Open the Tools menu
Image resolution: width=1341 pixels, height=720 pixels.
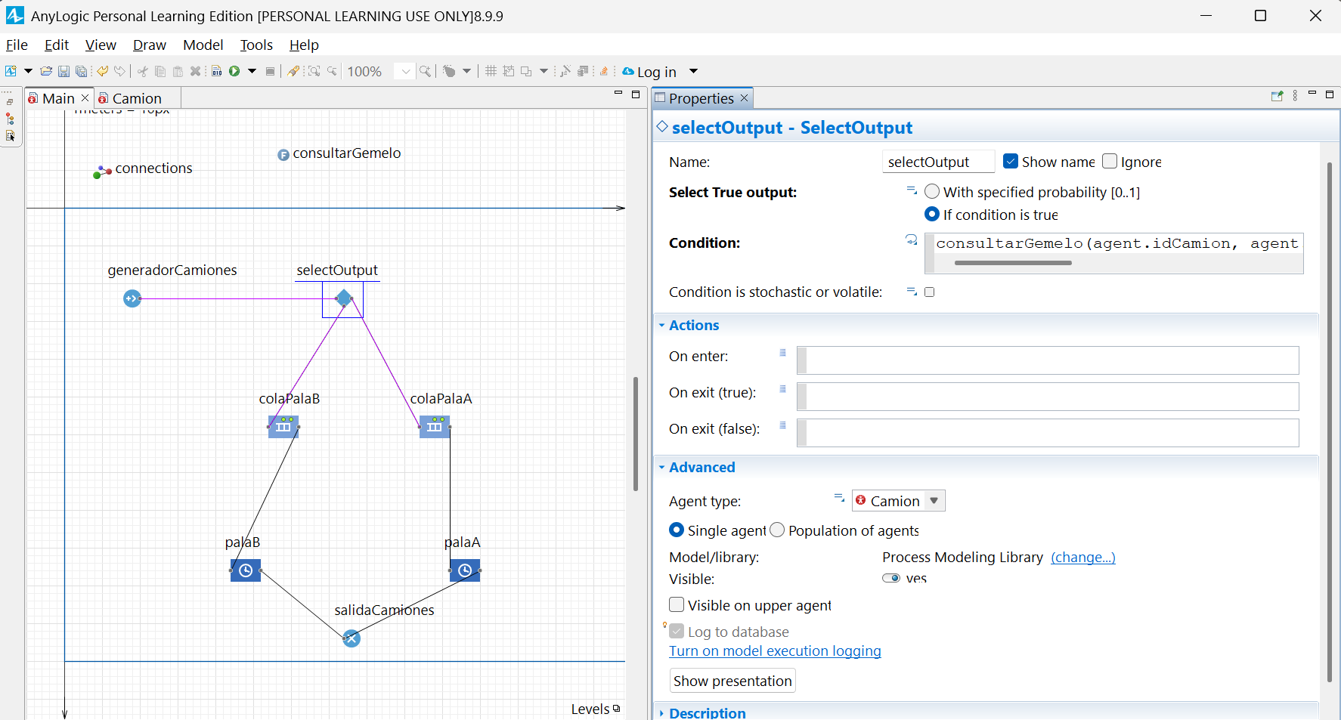(x=256, y=45)
